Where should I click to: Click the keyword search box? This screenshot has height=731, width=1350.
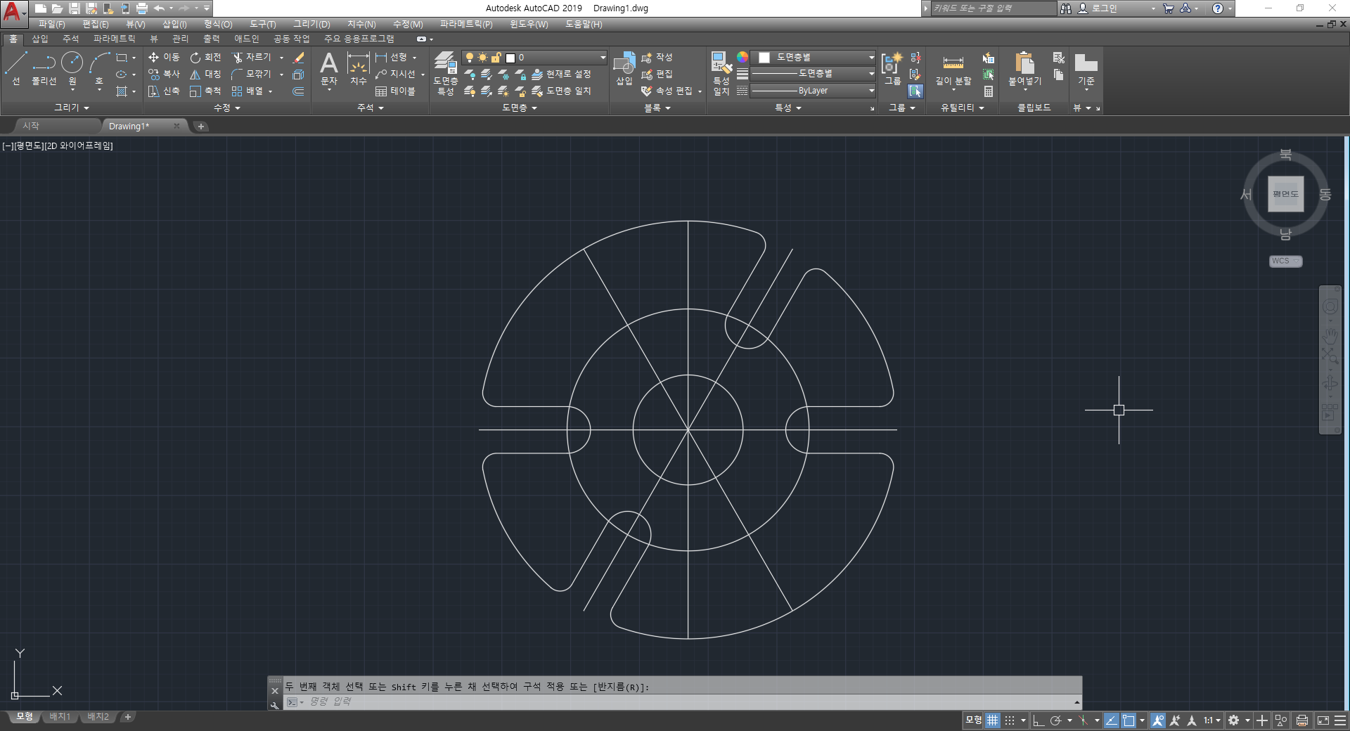(994, 8)
